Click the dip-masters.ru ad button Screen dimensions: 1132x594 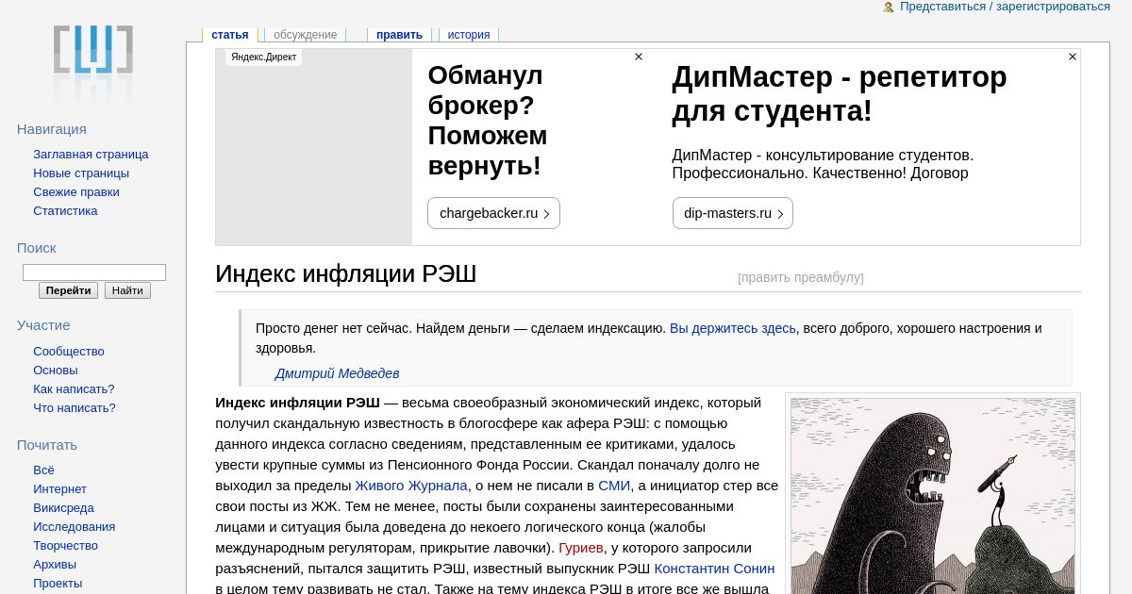732,213
